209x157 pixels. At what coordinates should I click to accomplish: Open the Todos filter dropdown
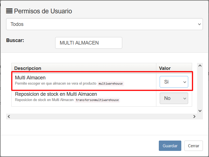click(x=105, y=24)
